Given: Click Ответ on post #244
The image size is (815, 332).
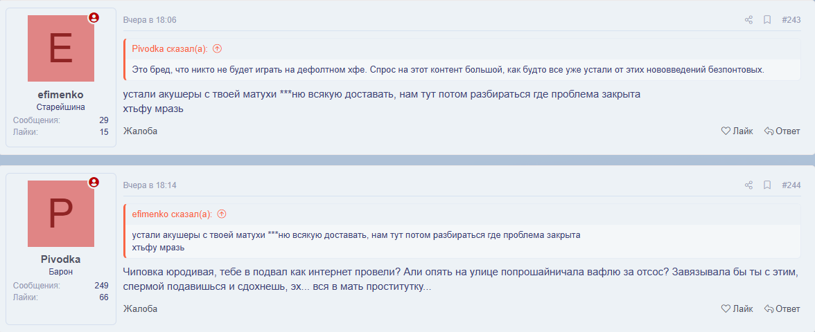Looking at the screenshot, I should 782,308.
